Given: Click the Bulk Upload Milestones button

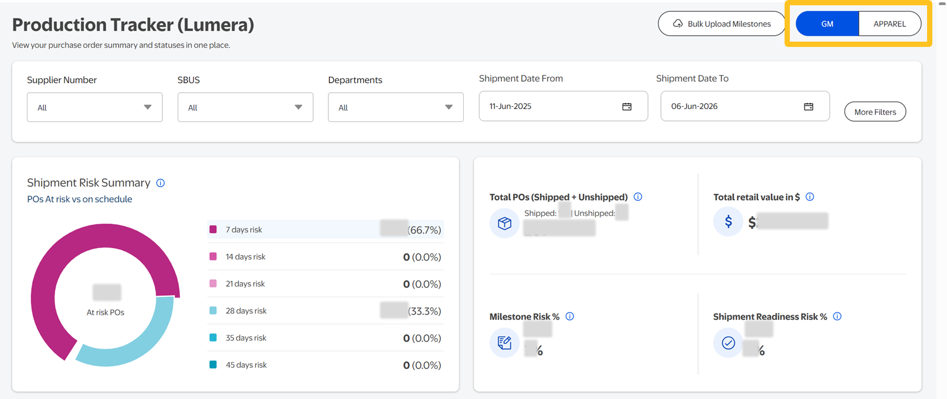Looking at the screenshot, I should 721,24.
